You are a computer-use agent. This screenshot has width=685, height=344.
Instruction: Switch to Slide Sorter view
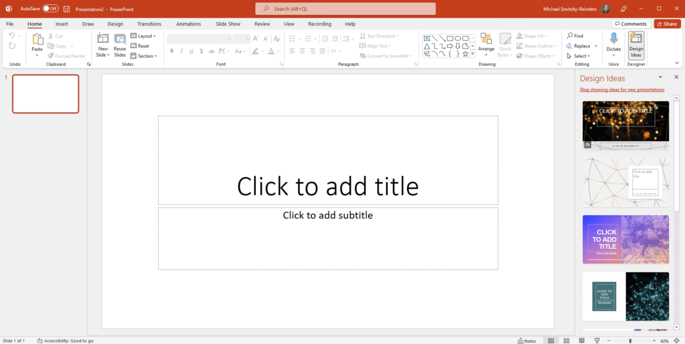(566, 341)
